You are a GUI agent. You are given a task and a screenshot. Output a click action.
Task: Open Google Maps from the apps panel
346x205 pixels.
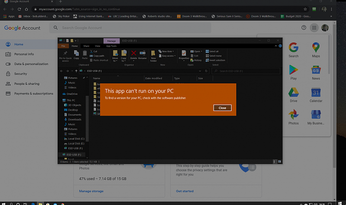pos(316,50)
